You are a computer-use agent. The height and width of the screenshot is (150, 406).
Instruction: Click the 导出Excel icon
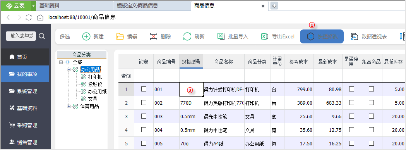(x=265, y=36)
